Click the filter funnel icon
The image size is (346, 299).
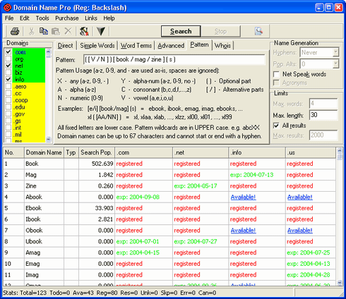pos(101,31)
